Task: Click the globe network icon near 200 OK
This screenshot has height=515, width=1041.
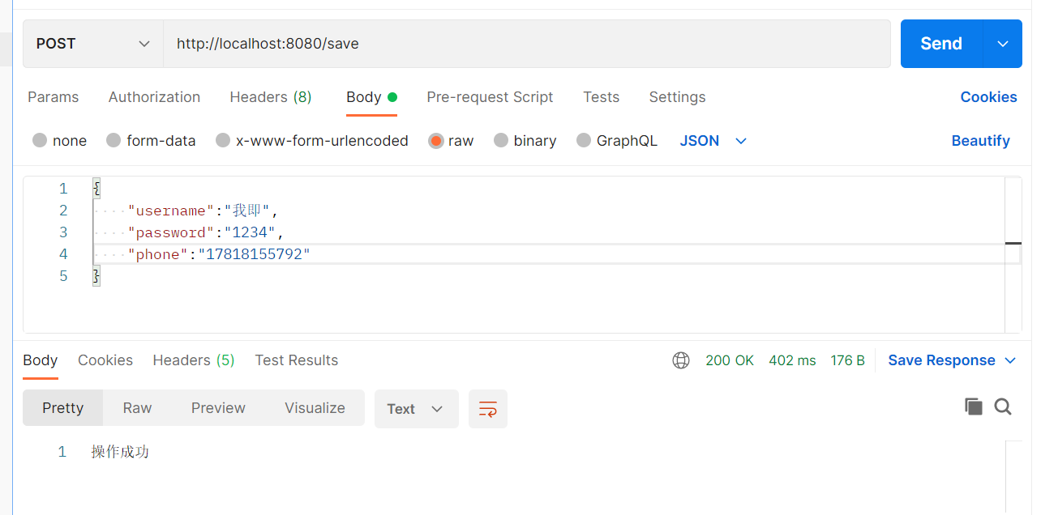Action: [681, 360]
